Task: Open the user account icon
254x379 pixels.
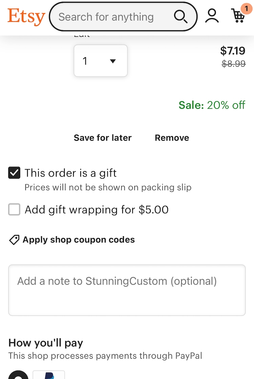Action: [x=212, y=15]
